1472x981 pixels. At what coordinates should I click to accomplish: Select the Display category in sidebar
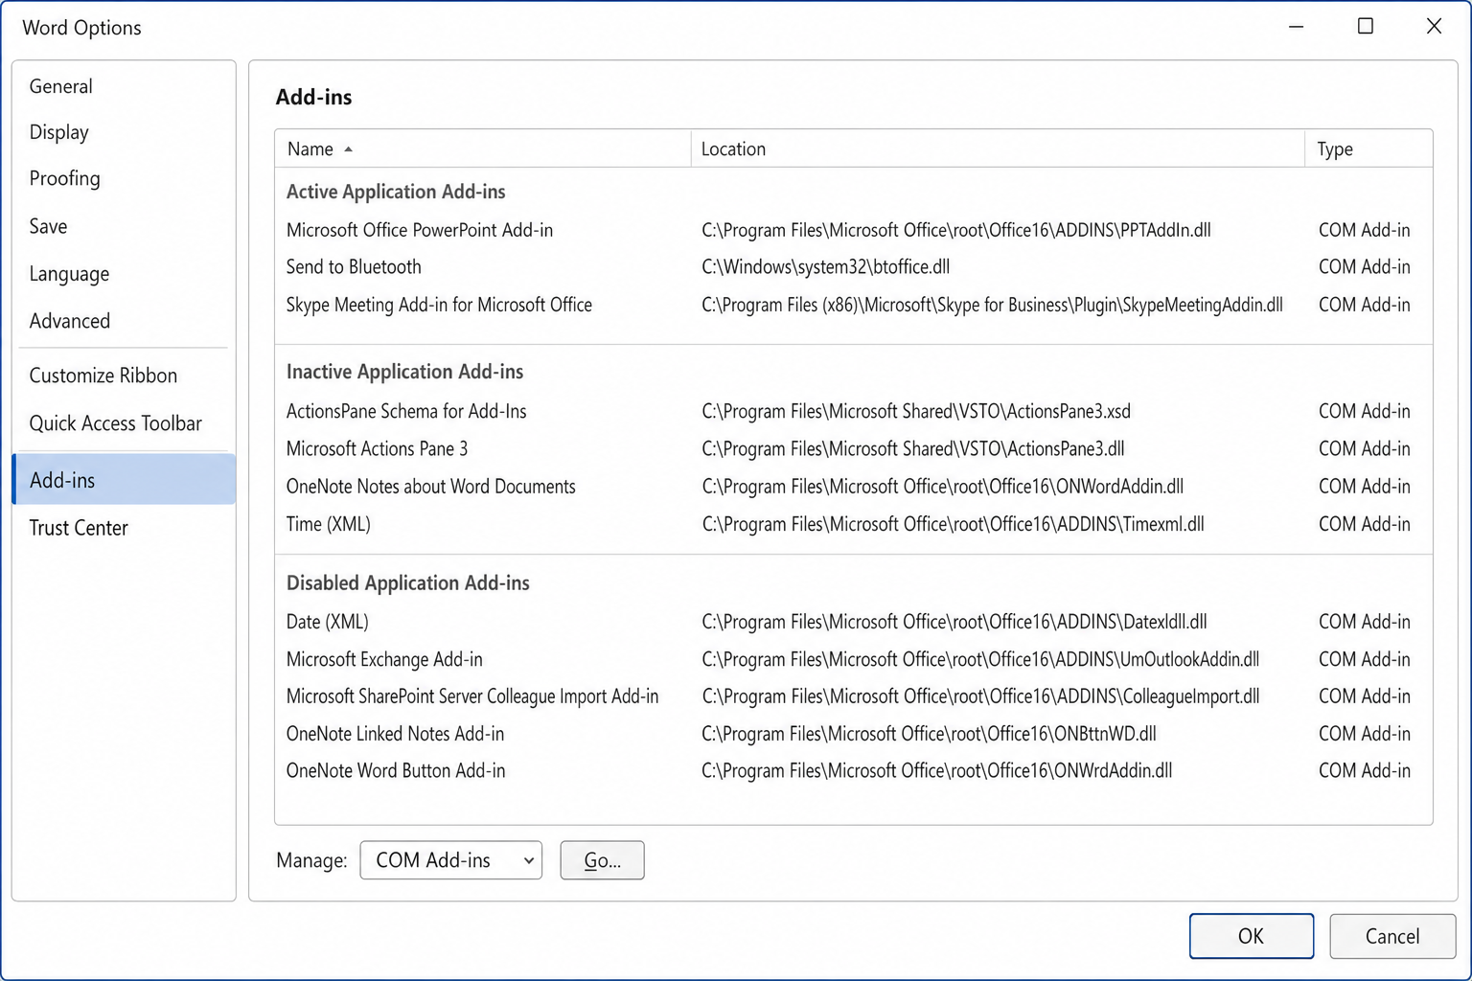[124, 132]
